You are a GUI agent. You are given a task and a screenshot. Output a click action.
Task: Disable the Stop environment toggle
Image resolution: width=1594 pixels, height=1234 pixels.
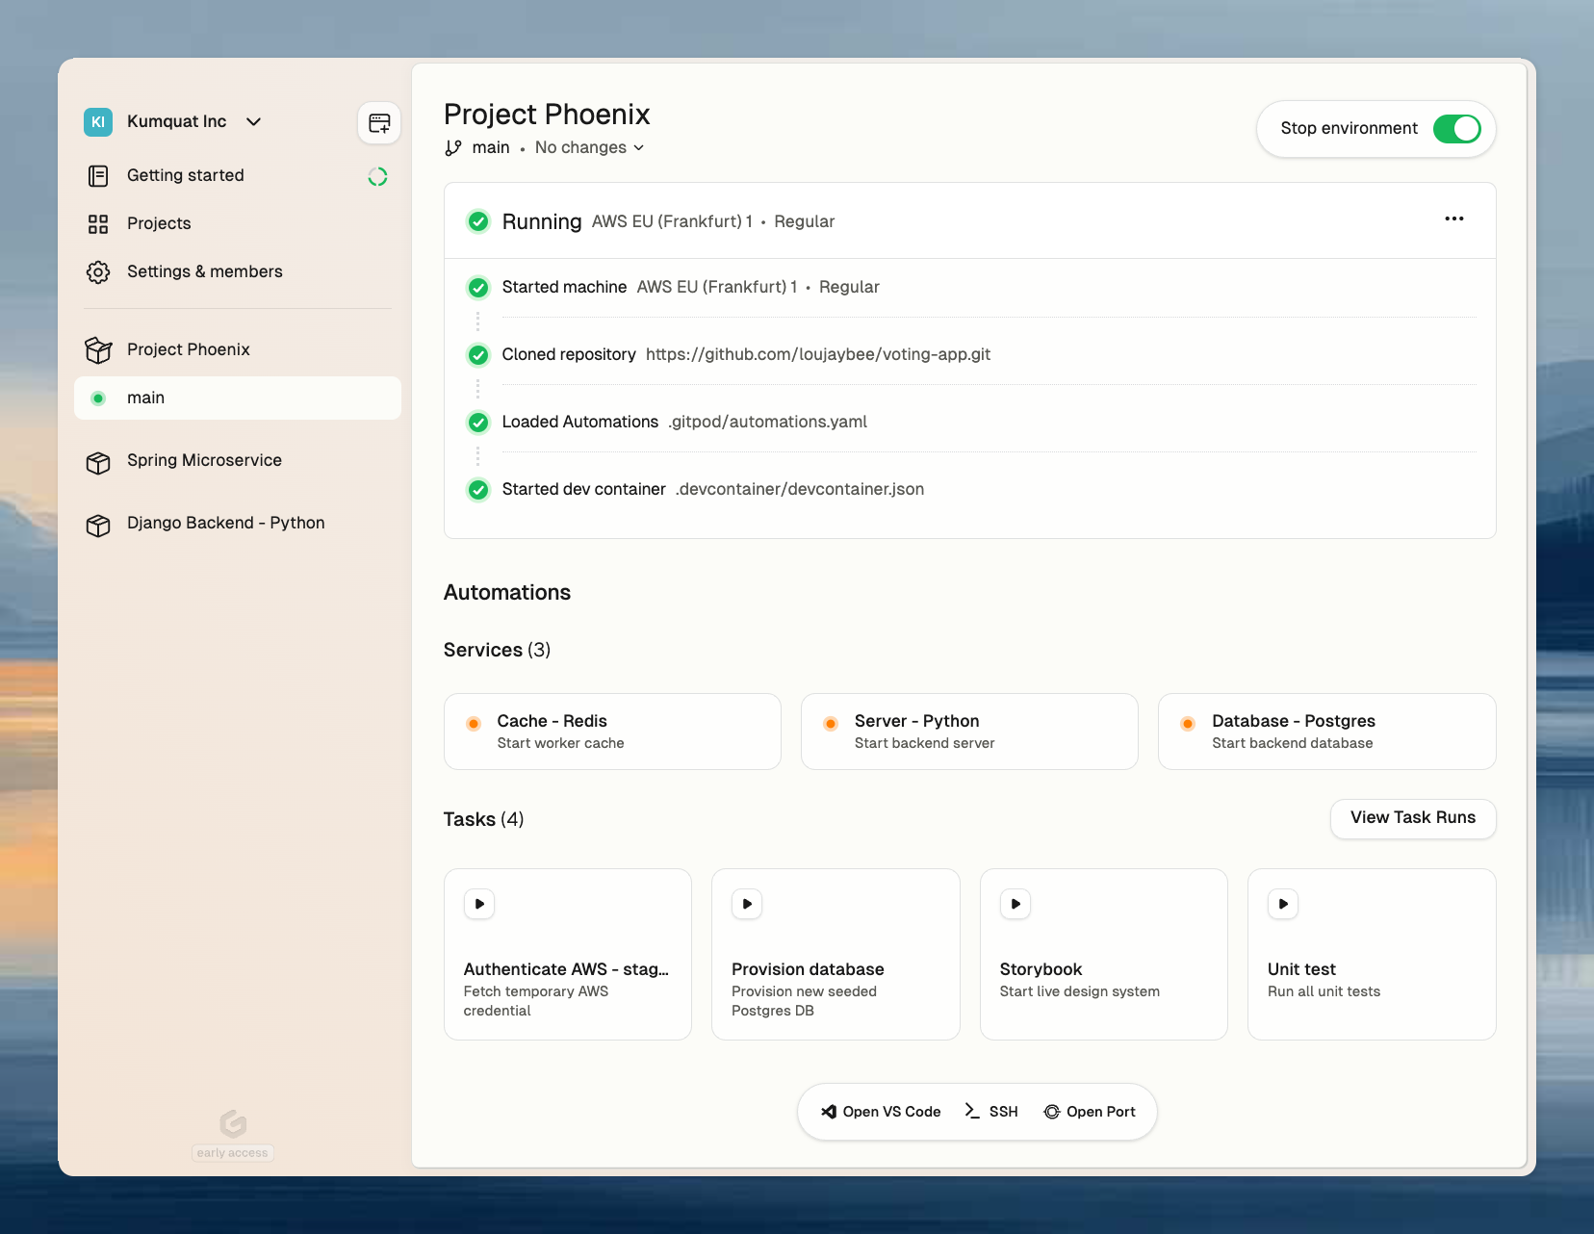point(1458,128)
